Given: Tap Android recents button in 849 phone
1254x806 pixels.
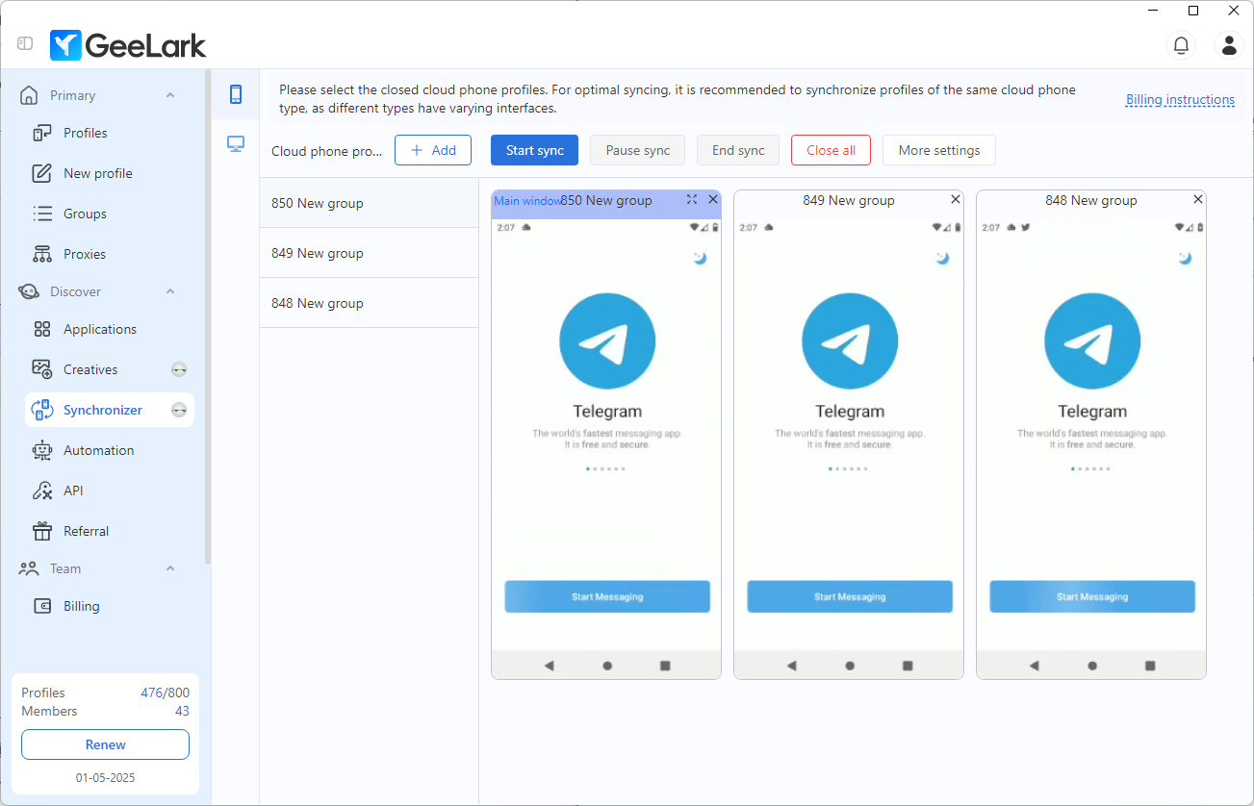Looking at the screenshot, I should (x=908, y=666).
